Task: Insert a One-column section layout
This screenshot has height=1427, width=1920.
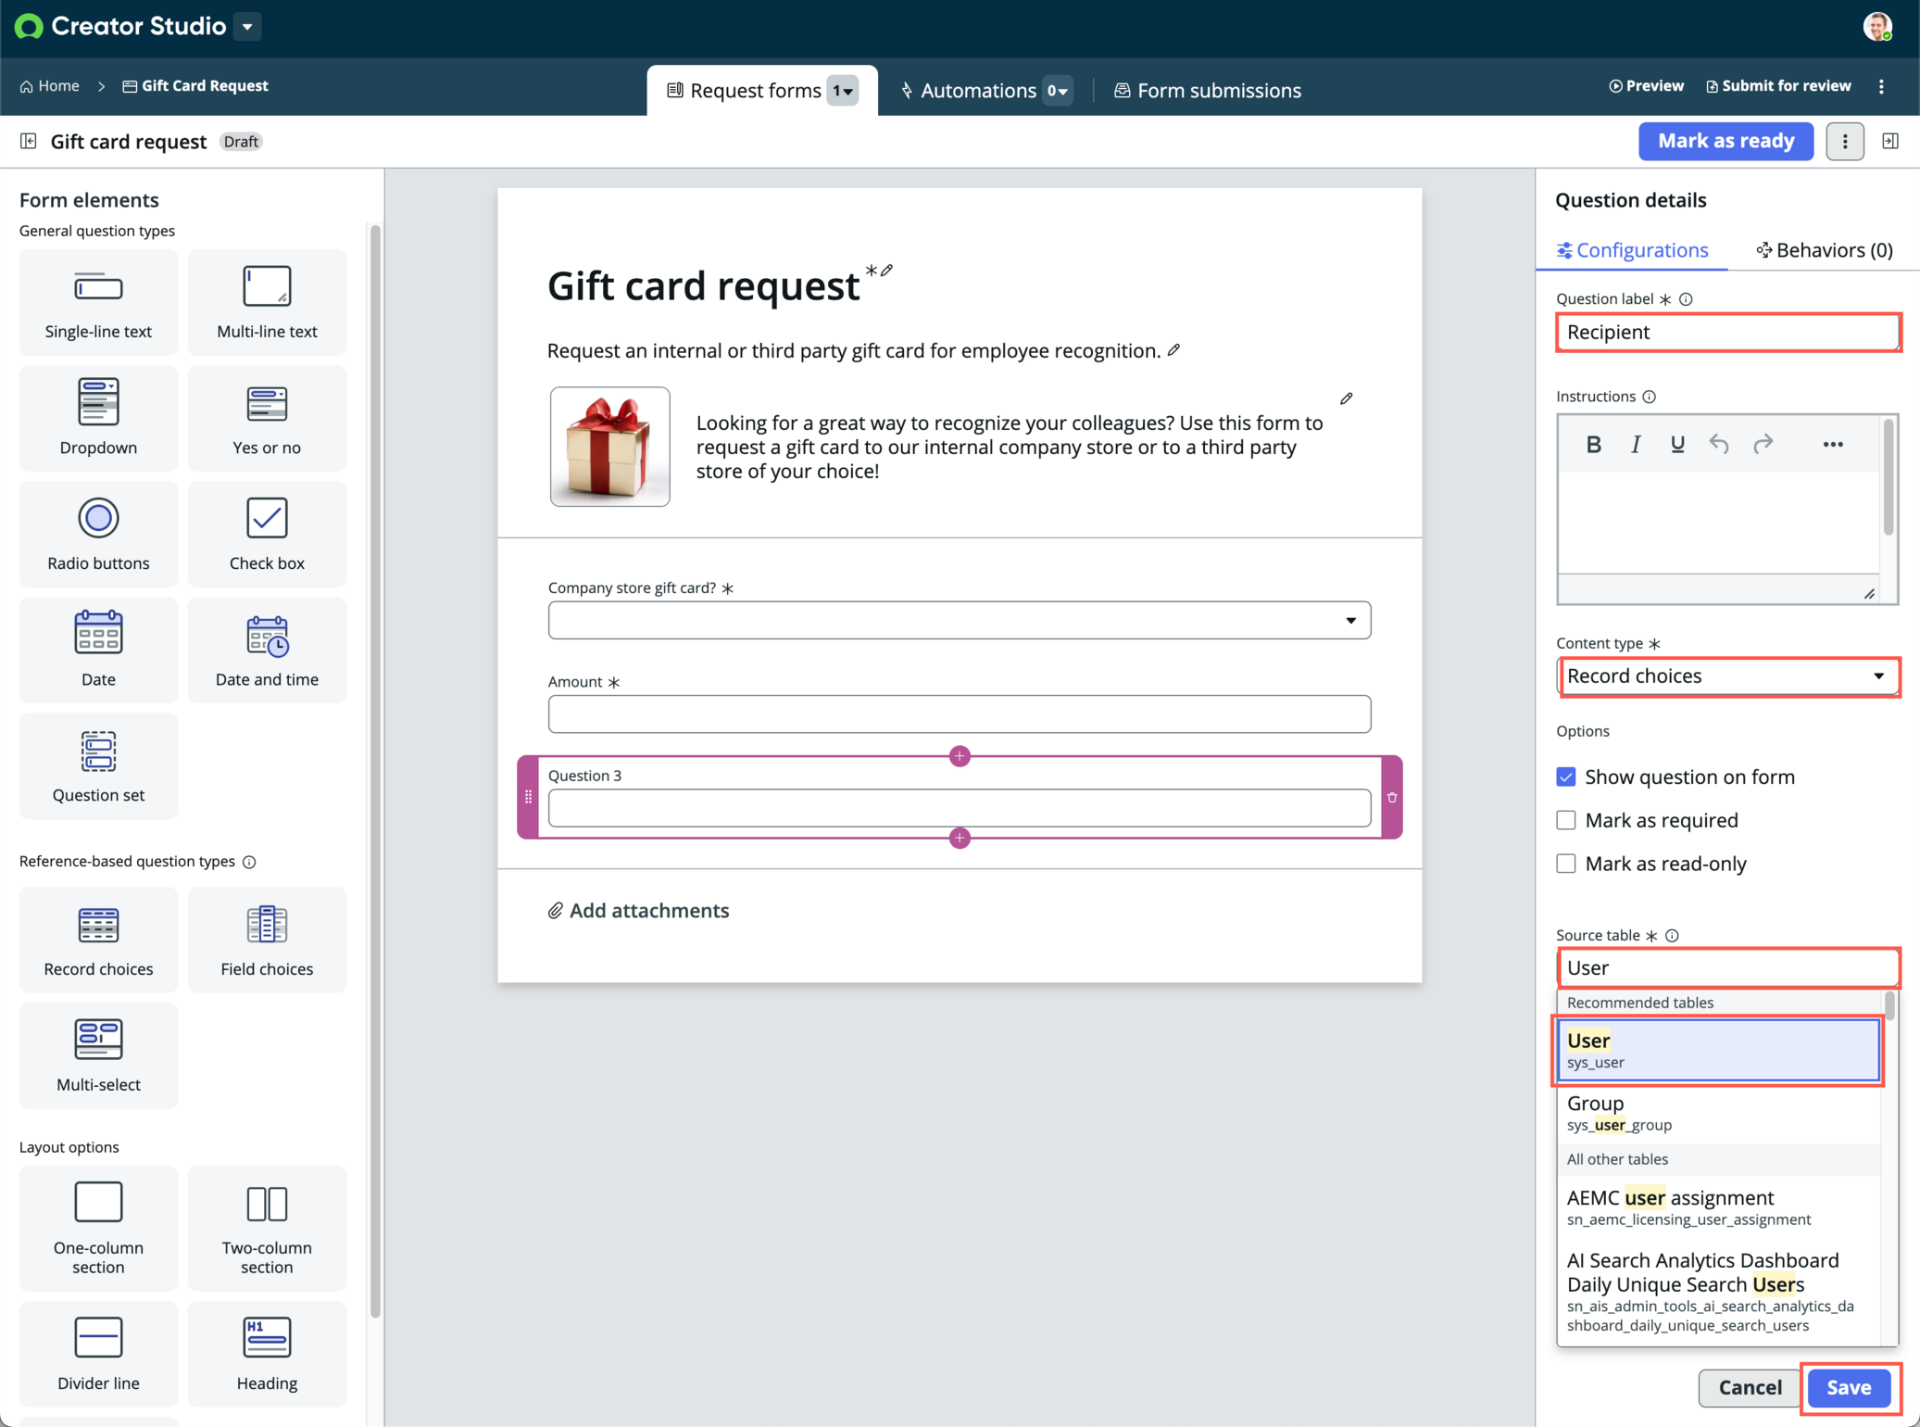Action: [x=98, y=1229]
